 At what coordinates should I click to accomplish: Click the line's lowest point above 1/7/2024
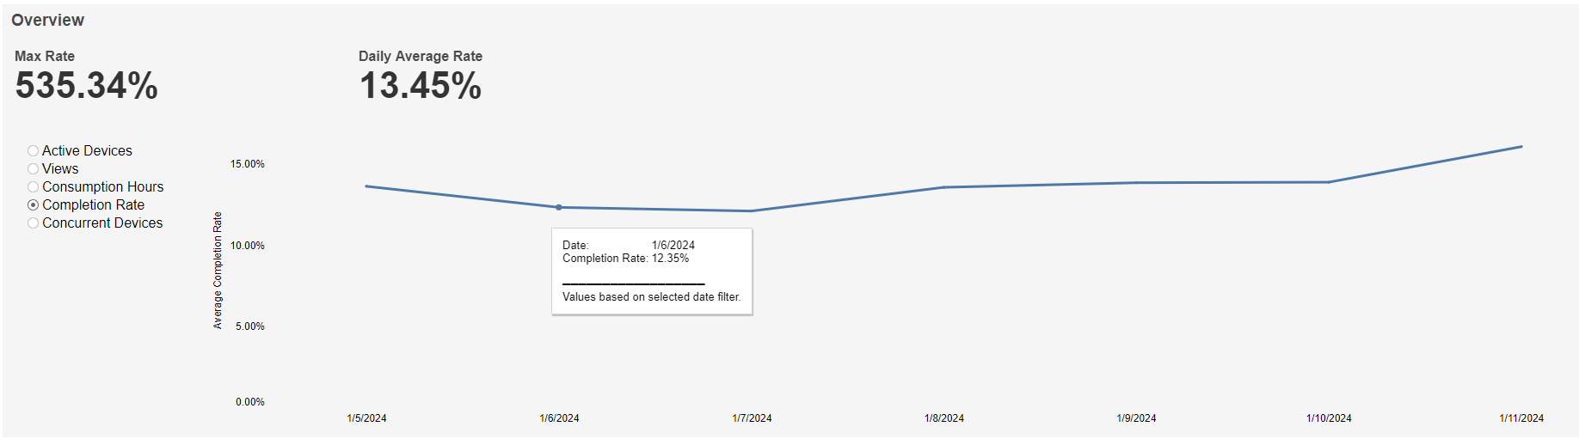point(751,210)
